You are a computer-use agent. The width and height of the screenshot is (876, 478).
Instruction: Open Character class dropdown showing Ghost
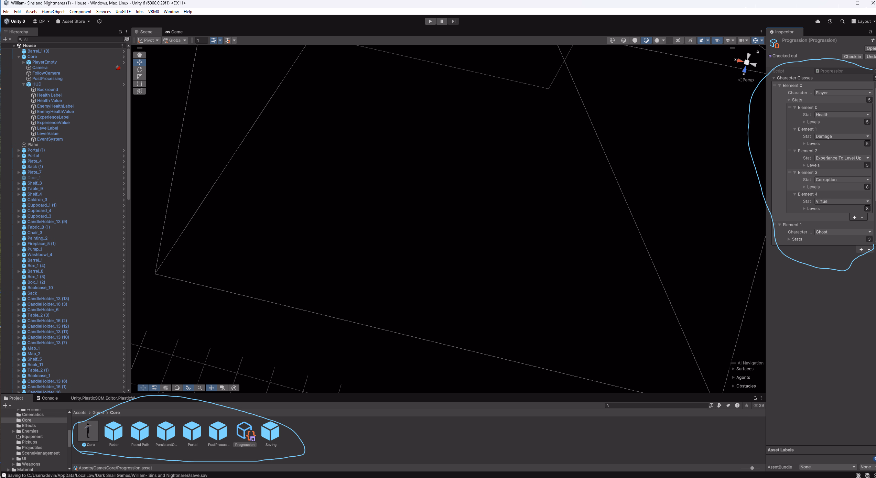pyautogui.click(x=843, y=232)
